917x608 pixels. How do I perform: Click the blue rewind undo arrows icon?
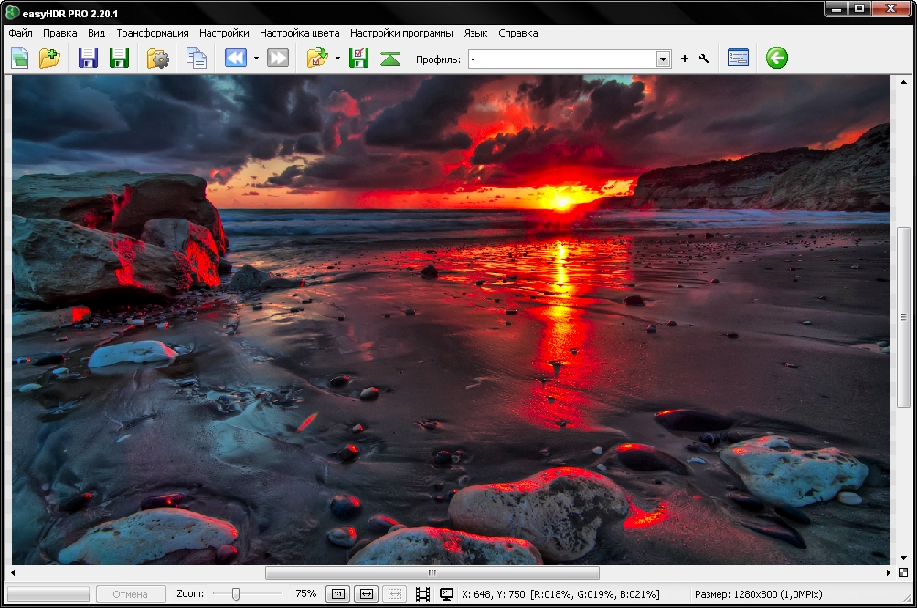[x=236, y=59]
